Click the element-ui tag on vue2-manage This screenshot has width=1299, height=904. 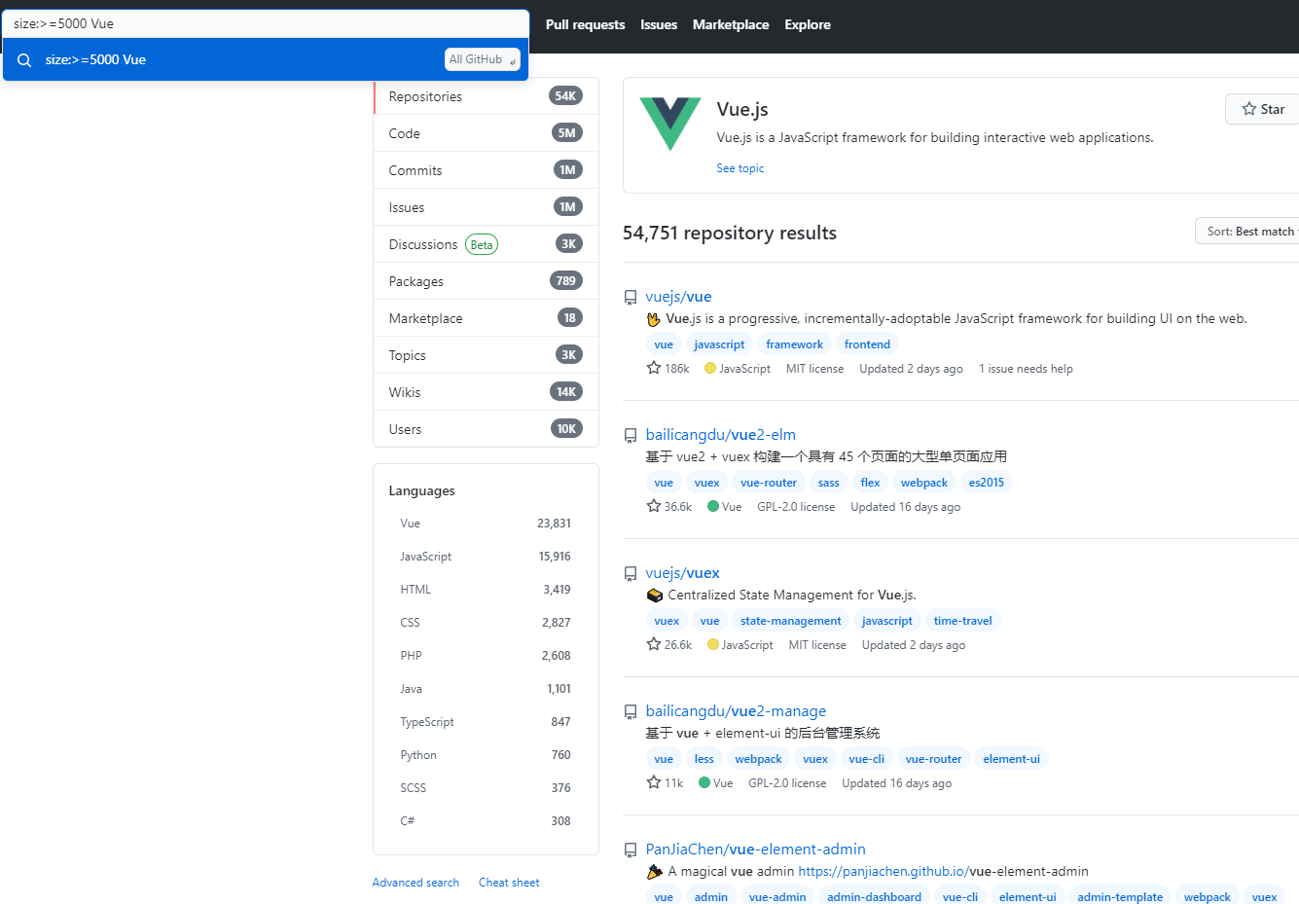(x=1011, y=759)
